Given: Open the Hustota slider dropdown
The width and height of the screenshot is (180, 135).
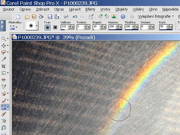Looking at the screenshot, I should pos(121,27).
